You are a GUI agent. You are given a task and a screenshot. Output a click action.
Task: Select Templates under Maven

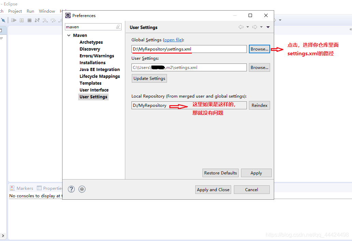click(x=90, y=83)
